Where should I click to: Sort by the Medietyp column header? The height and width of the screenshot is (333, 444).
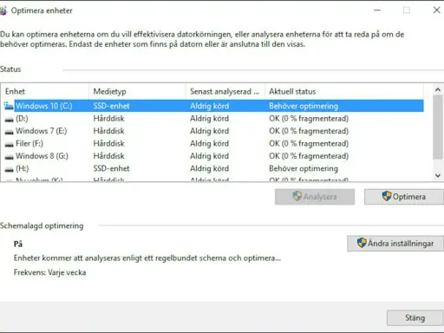click(x=137, y=92)
